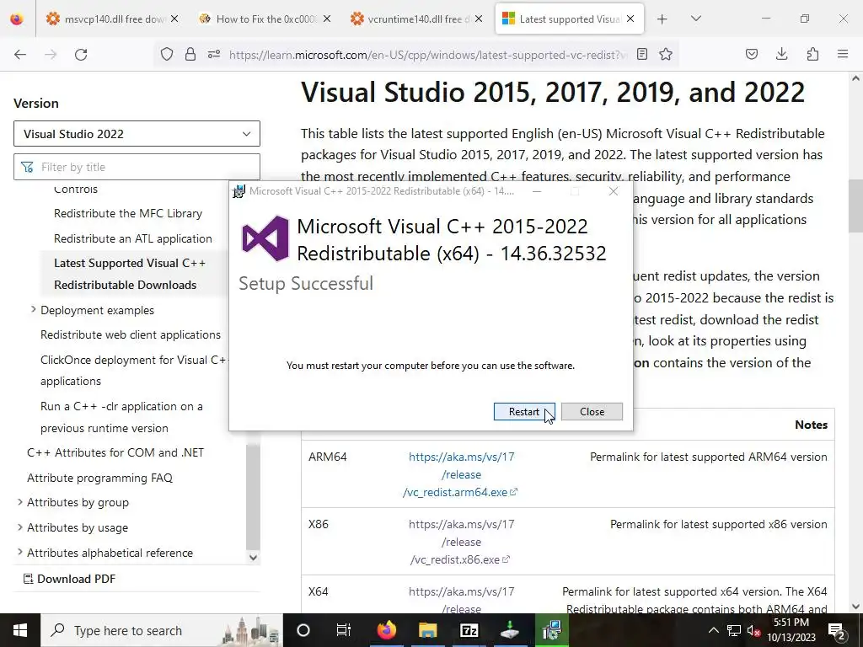Screen dimensions: 863x647
Task: Bookmark this page with star icon
Action: (666, 55)
